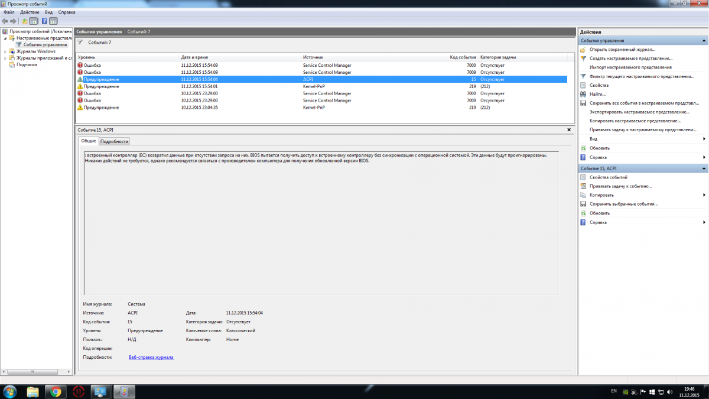Screen dimensions: 709x399
Task: Toggle the console tree pane toolbar icon
Action: [x=34, y=21]
